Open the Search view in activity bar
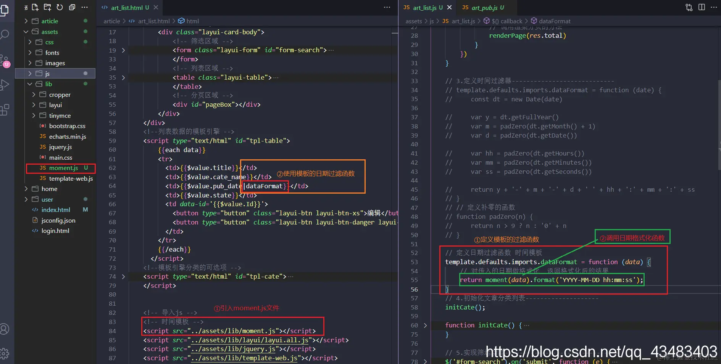This screenshot has width=721, height=364. click(5, 35)
